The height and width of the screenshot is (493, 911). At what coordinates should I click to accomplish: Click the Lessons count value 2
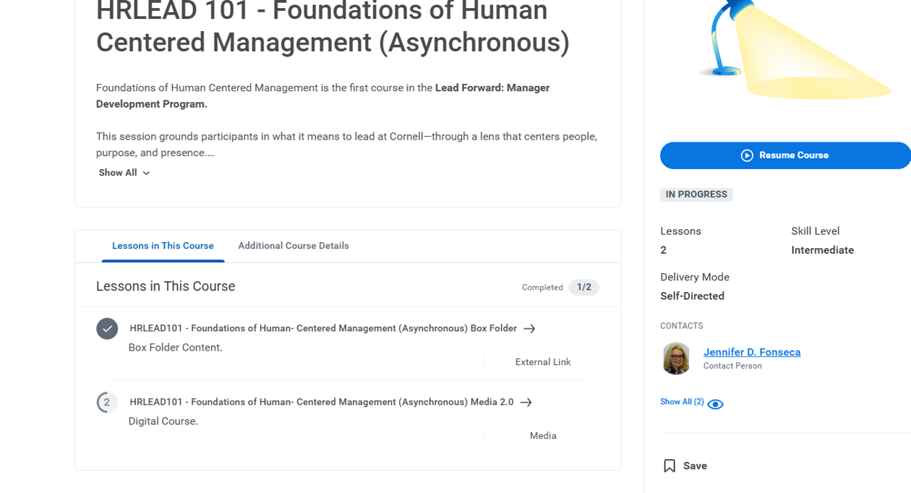pyautogui.click(x=664, y=250)
